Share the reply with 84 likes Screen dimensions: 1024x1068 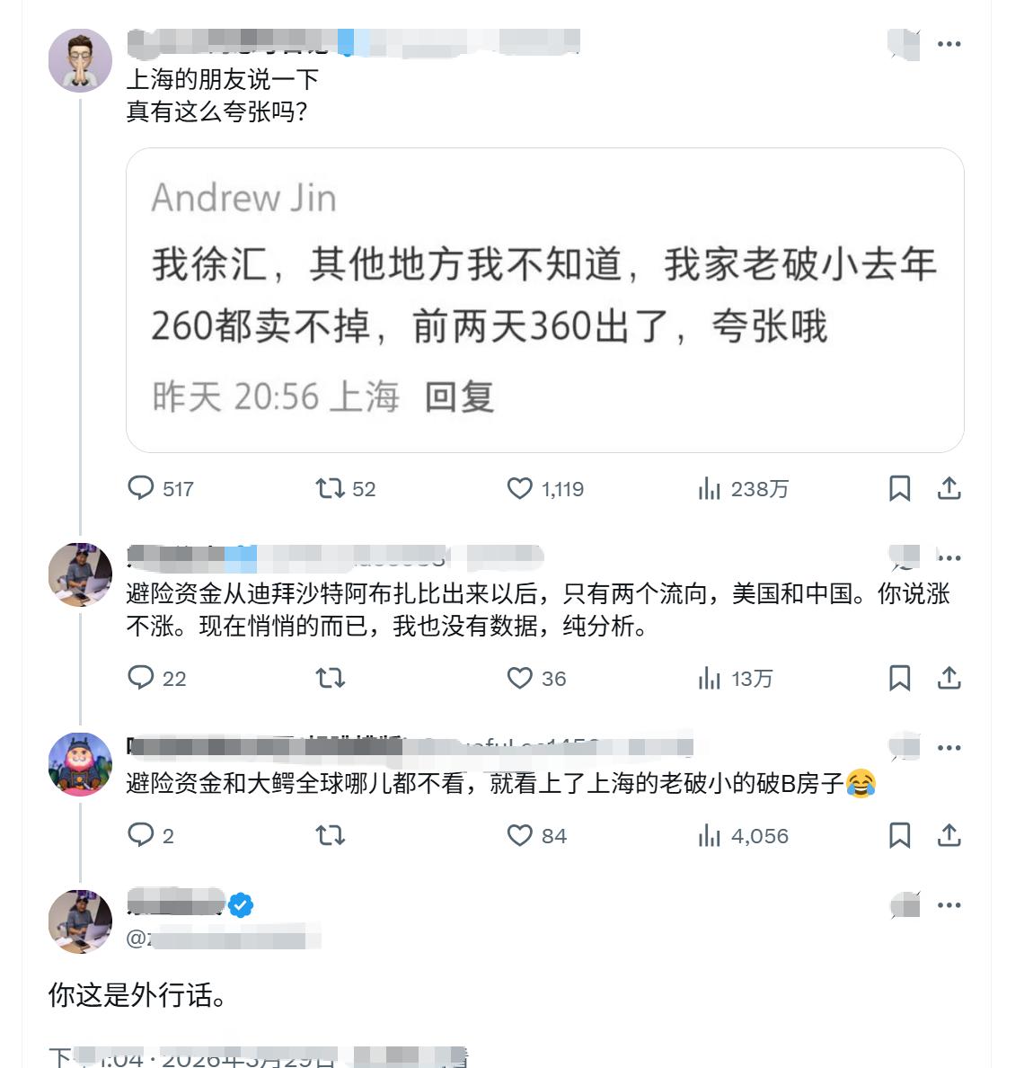pyautogui.click(x=949, y=836)
